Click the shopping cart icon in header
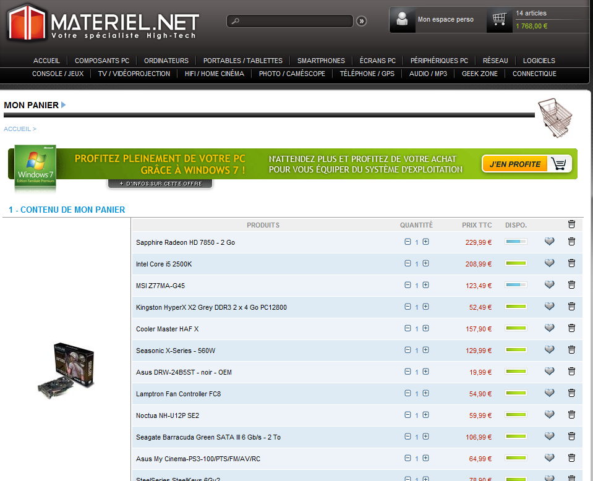Screen dimensions: 593x481 499,20
